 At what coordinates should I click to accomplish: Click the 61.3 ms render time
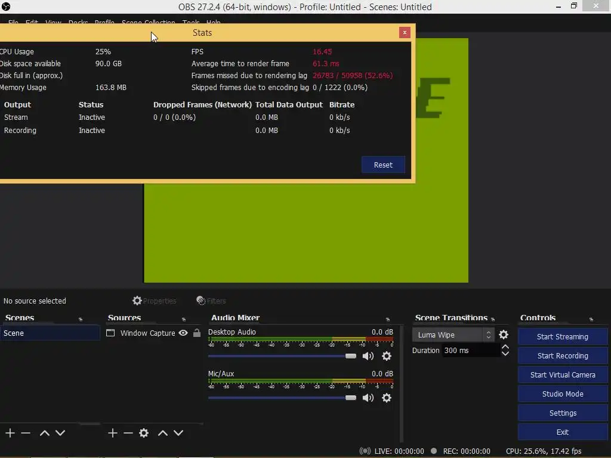point(326,63)
